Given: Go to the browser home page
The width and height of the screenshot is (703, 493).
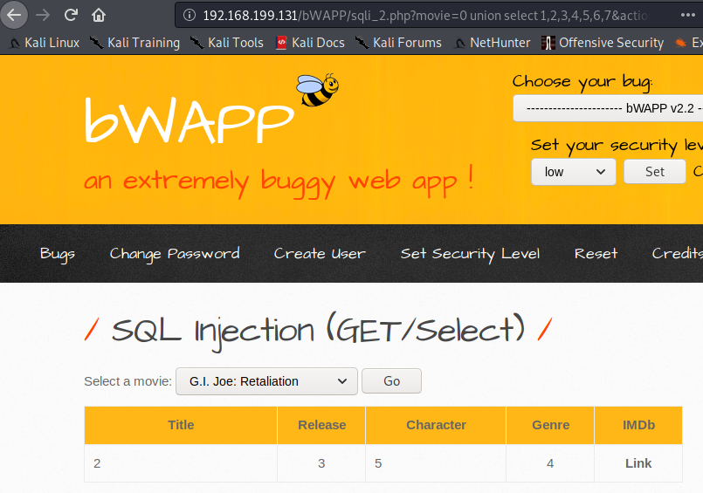Looking at the screenshot, I should point(99,15).
